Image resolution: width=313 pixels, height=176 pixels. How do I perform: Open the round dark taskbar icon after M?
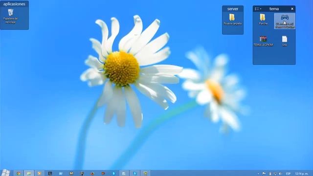coord(82,174)
